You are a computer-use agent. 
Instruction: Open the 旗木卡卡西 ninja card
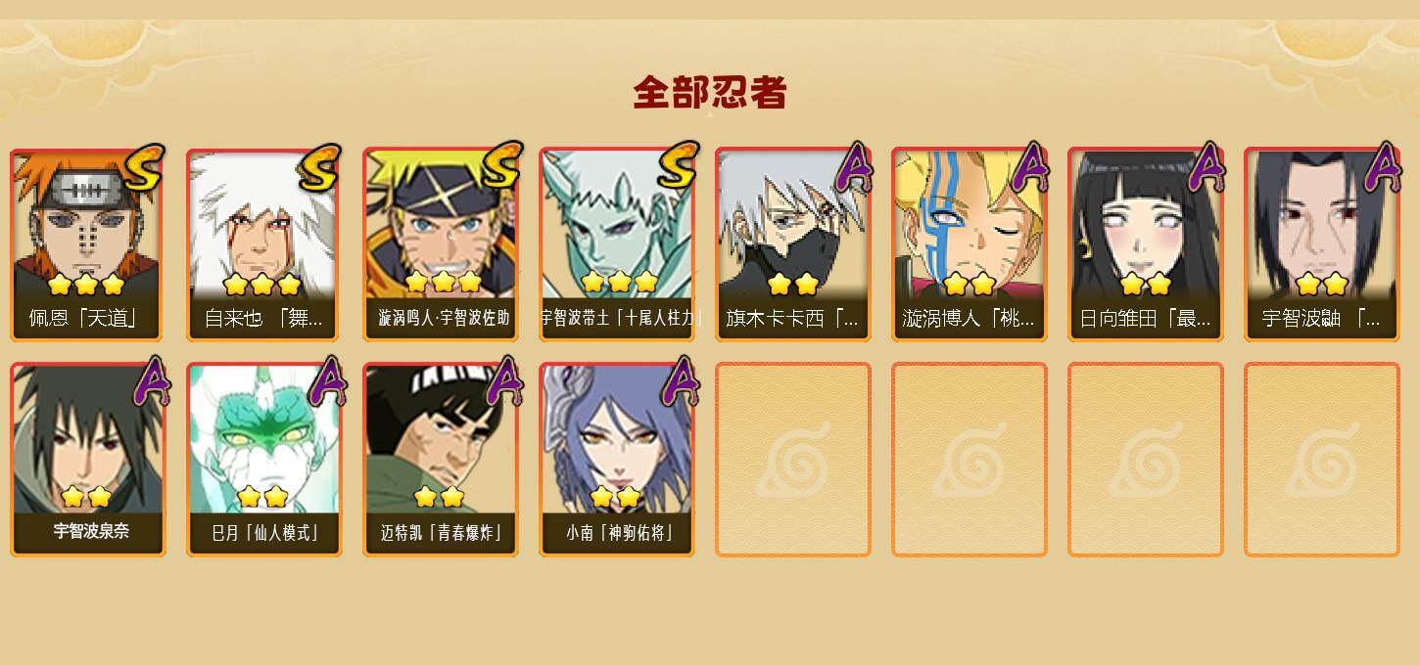pyautogui.click(x=793, y=244)
